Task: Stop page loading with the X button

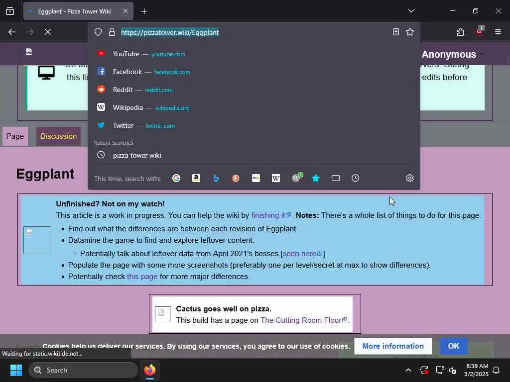Action: tap(47, 32)
